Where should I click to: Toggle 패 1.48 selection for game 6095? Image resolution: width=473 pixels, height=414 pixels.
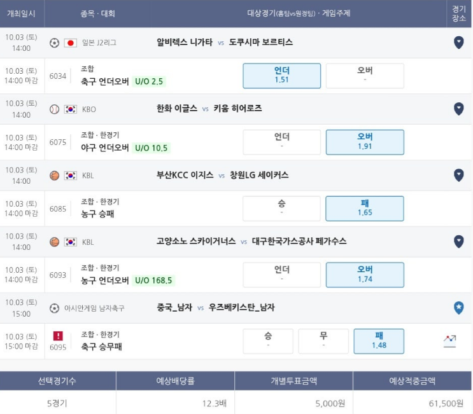click(379, 341)
